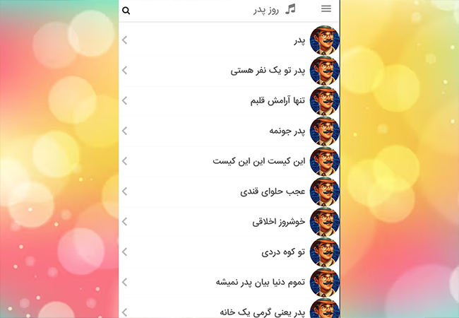The height and width of the screenshot is (318, 459).
Task: Open chevron of خوشروز اخلاقی row
Action: click(125, 222)
